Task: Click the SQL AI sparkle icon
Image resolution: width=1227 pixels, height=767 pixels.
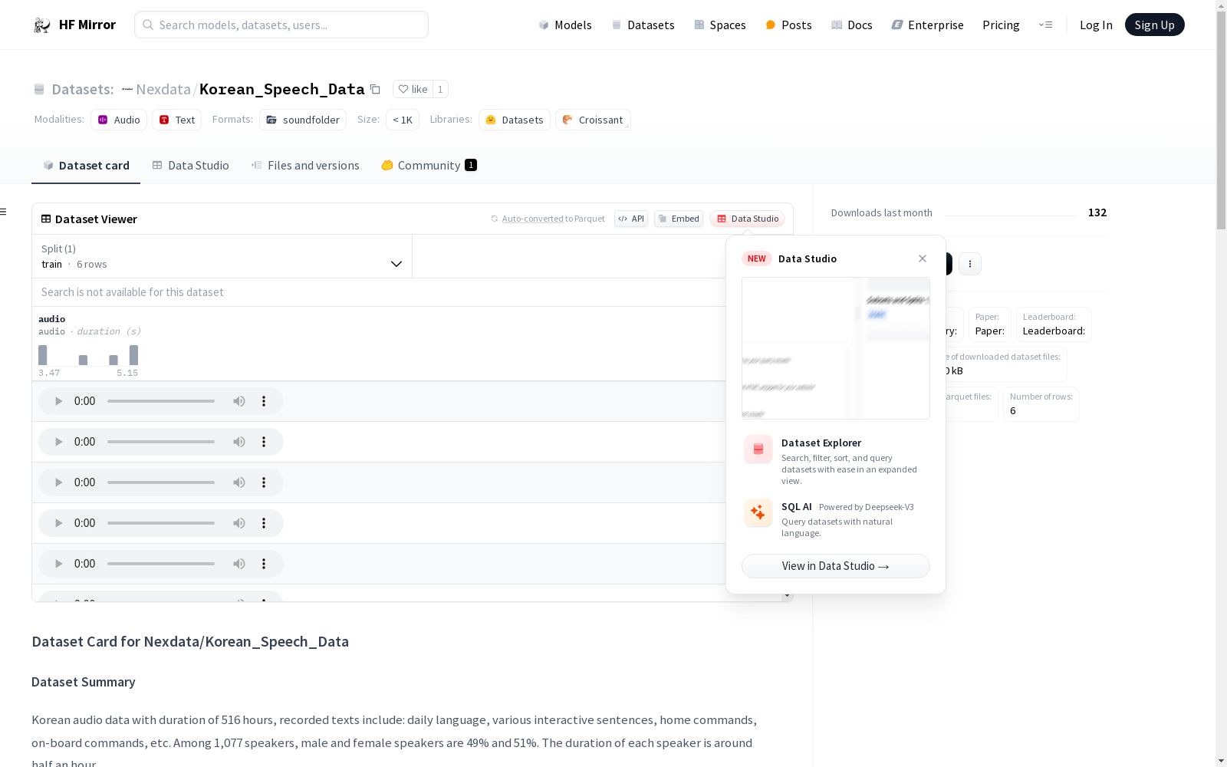Action: (x=758, y=512)
